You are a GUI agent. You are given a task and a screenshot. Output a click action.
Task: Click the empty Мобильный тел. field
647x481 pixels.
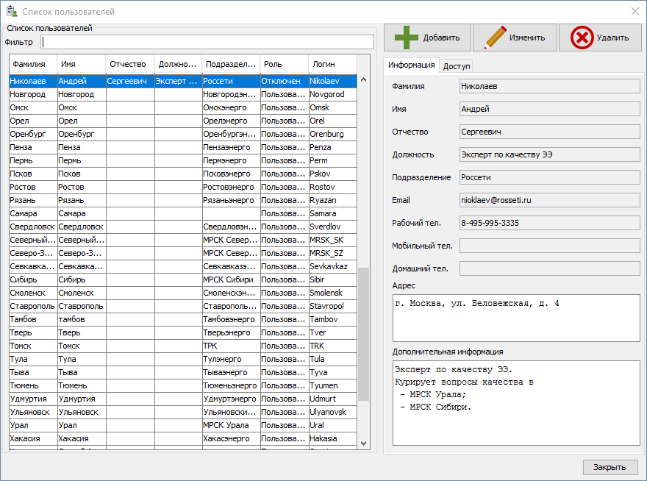click(550, 246)
